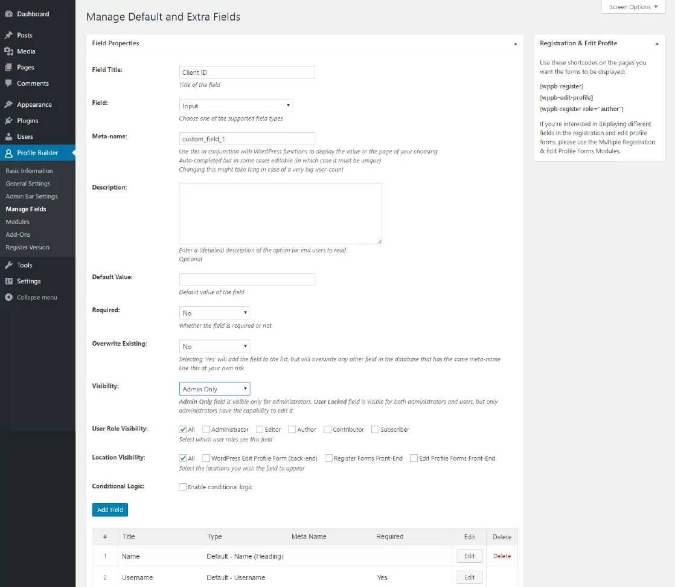Open the Required dropdown
The width and height of the screenshot is (675, 587).
point(214,313)
